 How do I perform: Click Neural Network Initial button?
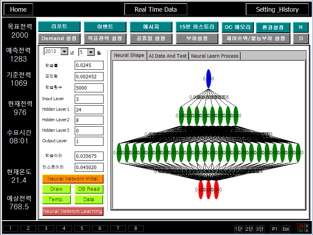coord(73,179)
